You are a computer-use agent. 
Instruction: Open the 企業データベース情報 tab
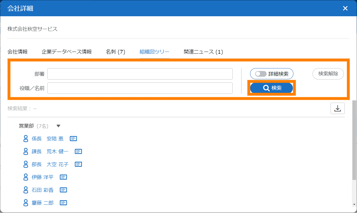[67, 52]
